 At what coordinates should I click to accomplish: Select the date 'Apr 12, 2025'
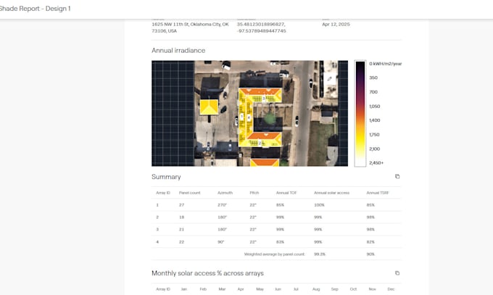pos(336,24)
